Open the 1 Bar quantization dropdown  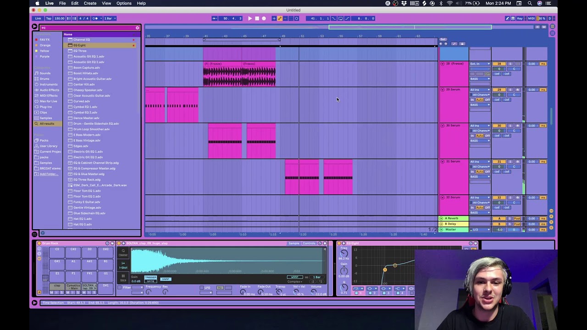pos(110,18)
